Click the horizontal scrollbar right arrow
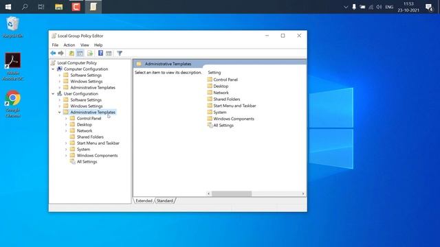The height and width of the screenshot is (247, 440). [303, 193]
